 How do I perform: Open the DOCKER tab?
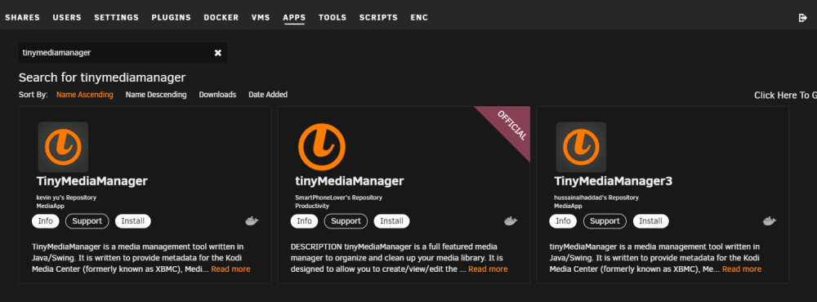point(221,18)
